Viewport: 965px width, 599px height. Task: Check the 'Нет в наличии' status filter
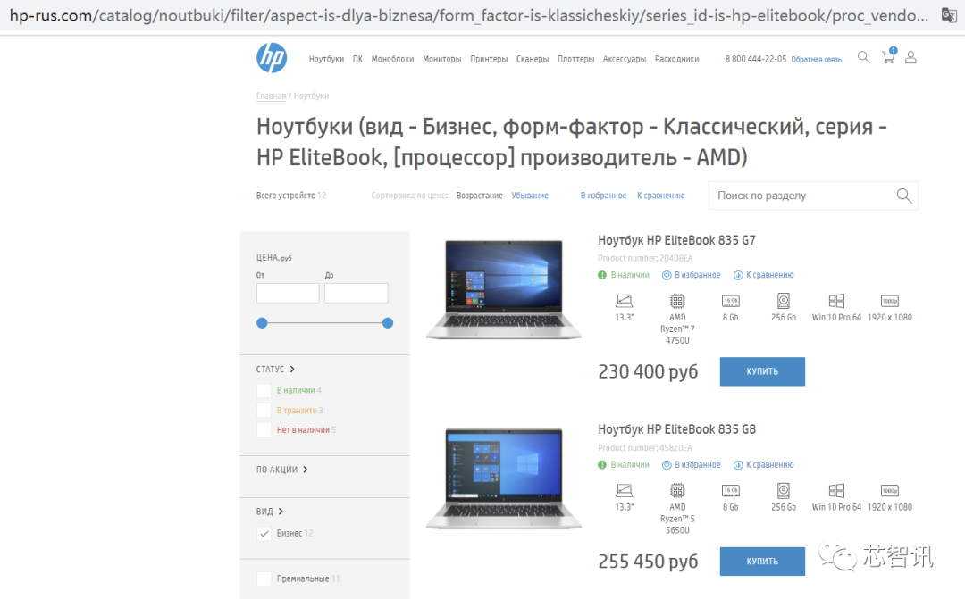click(x=264, y=430)
